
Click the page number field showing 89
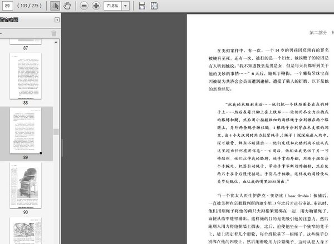(x=7, y=6)
